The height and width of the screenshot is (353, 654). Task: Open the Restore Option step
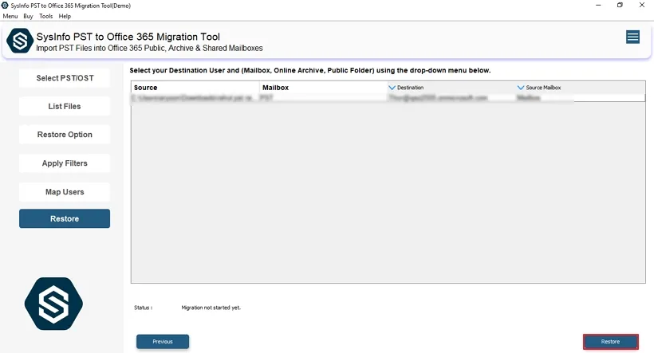click(65, 135)
